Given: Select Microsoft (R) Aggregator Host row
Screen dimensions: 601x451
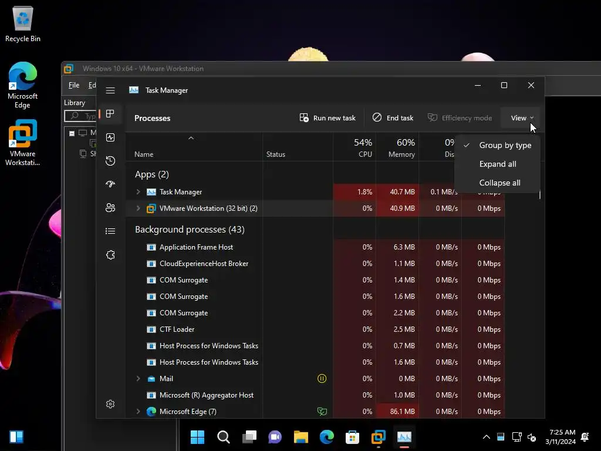Looking at the screenshot, I should pos(315,395).
